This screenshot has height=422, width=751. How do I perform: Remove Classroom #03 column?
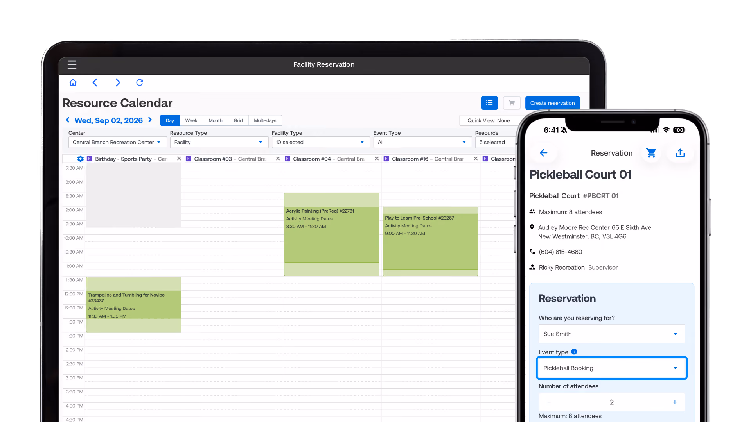[278, 159]
